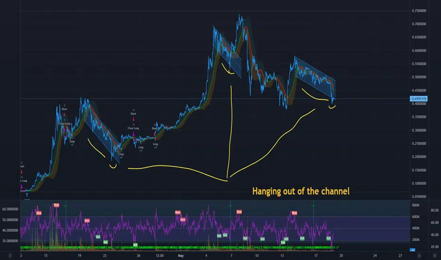Select the descending channel between dates 4 and 7
Viewport: 441px width, 260px height.
click(227, 52)
